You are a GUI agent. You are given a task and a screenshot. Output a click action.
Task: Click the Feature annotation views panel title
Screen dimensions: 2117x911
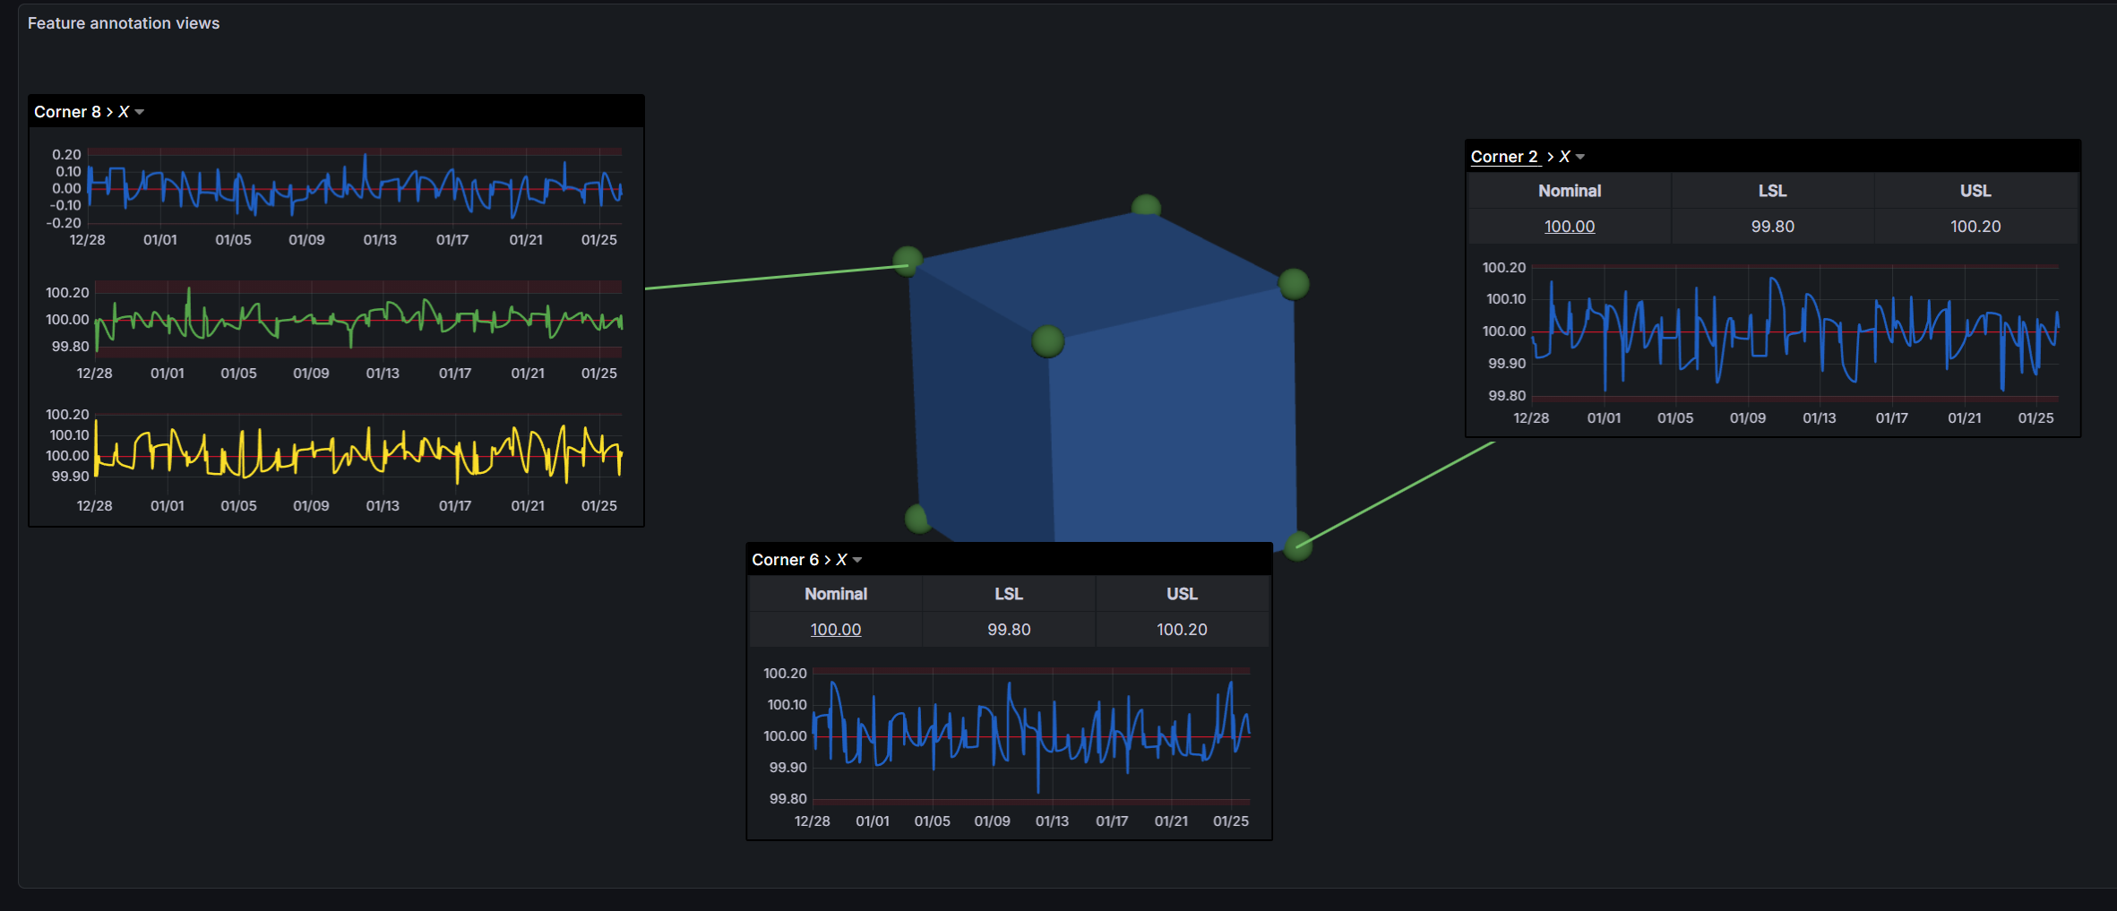click(124, 23)
